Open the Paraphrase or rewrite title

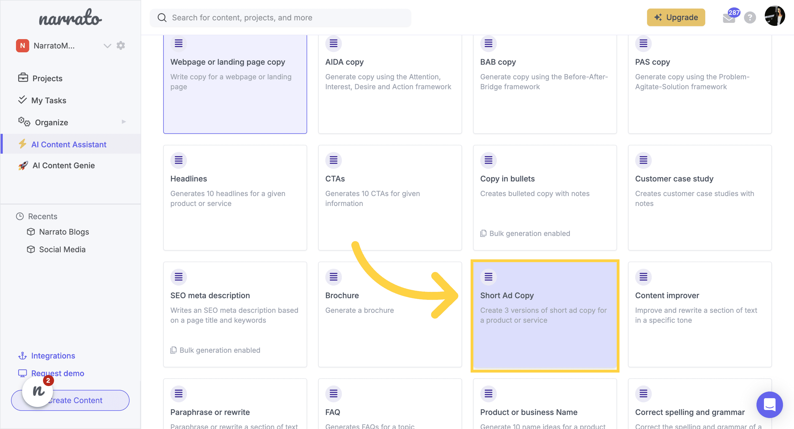point(210,412)
